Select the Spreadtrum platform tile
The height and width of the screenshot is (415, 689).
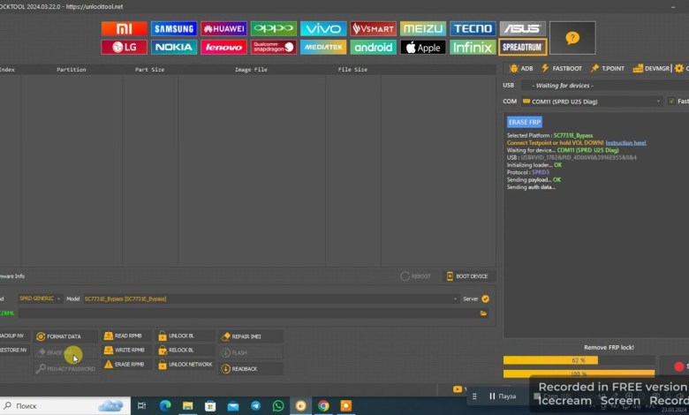[x=523, y=47]
